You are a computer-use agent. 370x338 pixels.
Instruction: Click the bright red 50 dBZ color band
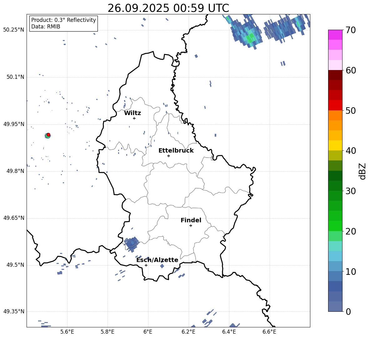pos(335,105)
